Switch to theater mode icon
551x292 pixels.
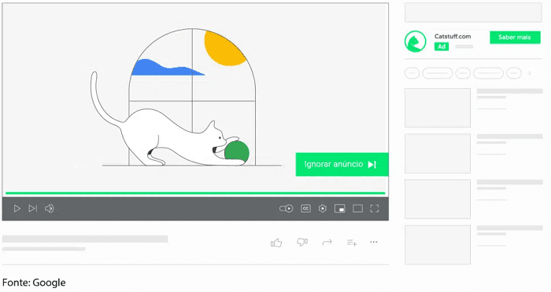(x=357, y=209)
